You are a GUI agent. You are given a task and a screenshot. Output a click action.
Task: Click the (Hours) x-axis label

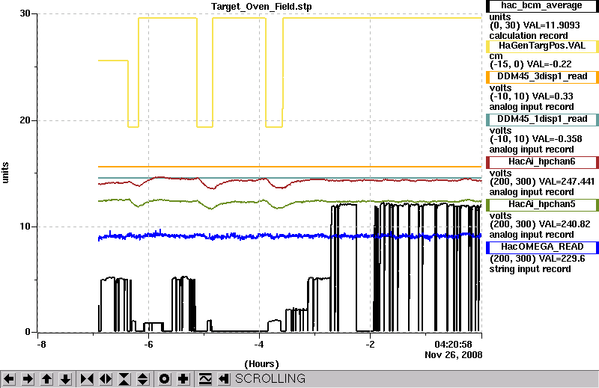261,364
